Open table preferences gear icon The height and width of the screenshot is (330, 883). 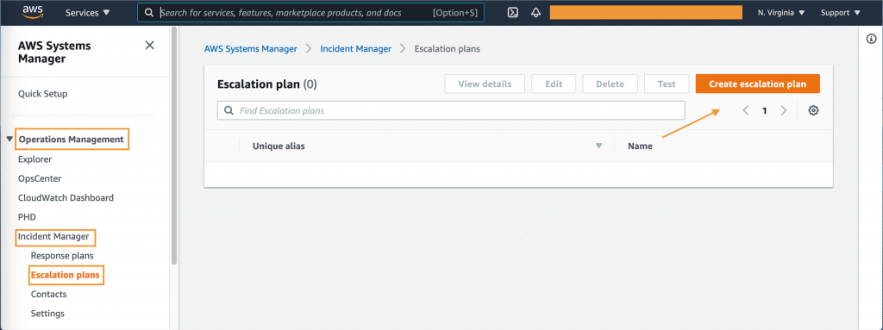click(x=813, y=110)
